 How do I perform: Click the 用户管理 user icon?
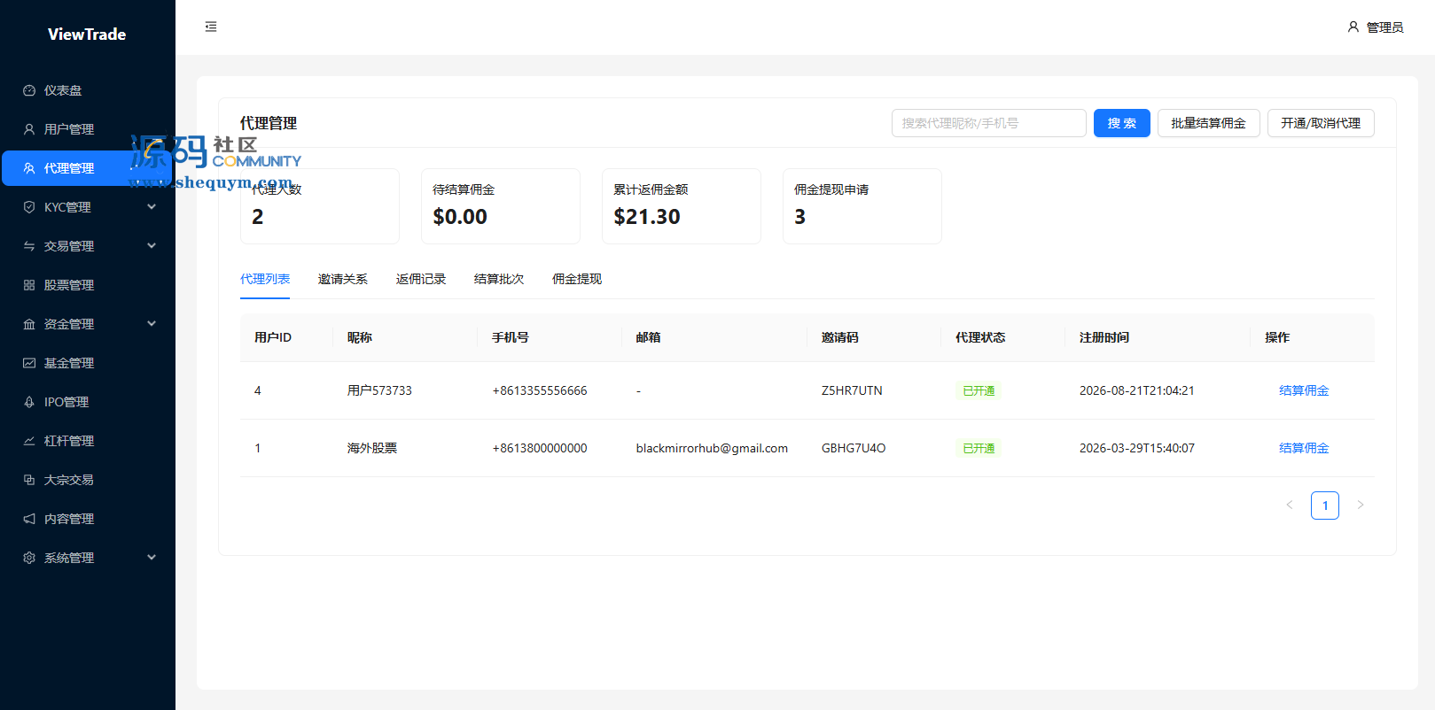29,129
